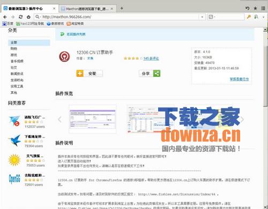Select the 新闻资讯 category
The width and height of the screenshot is (268, 209).
pos(17,74)
